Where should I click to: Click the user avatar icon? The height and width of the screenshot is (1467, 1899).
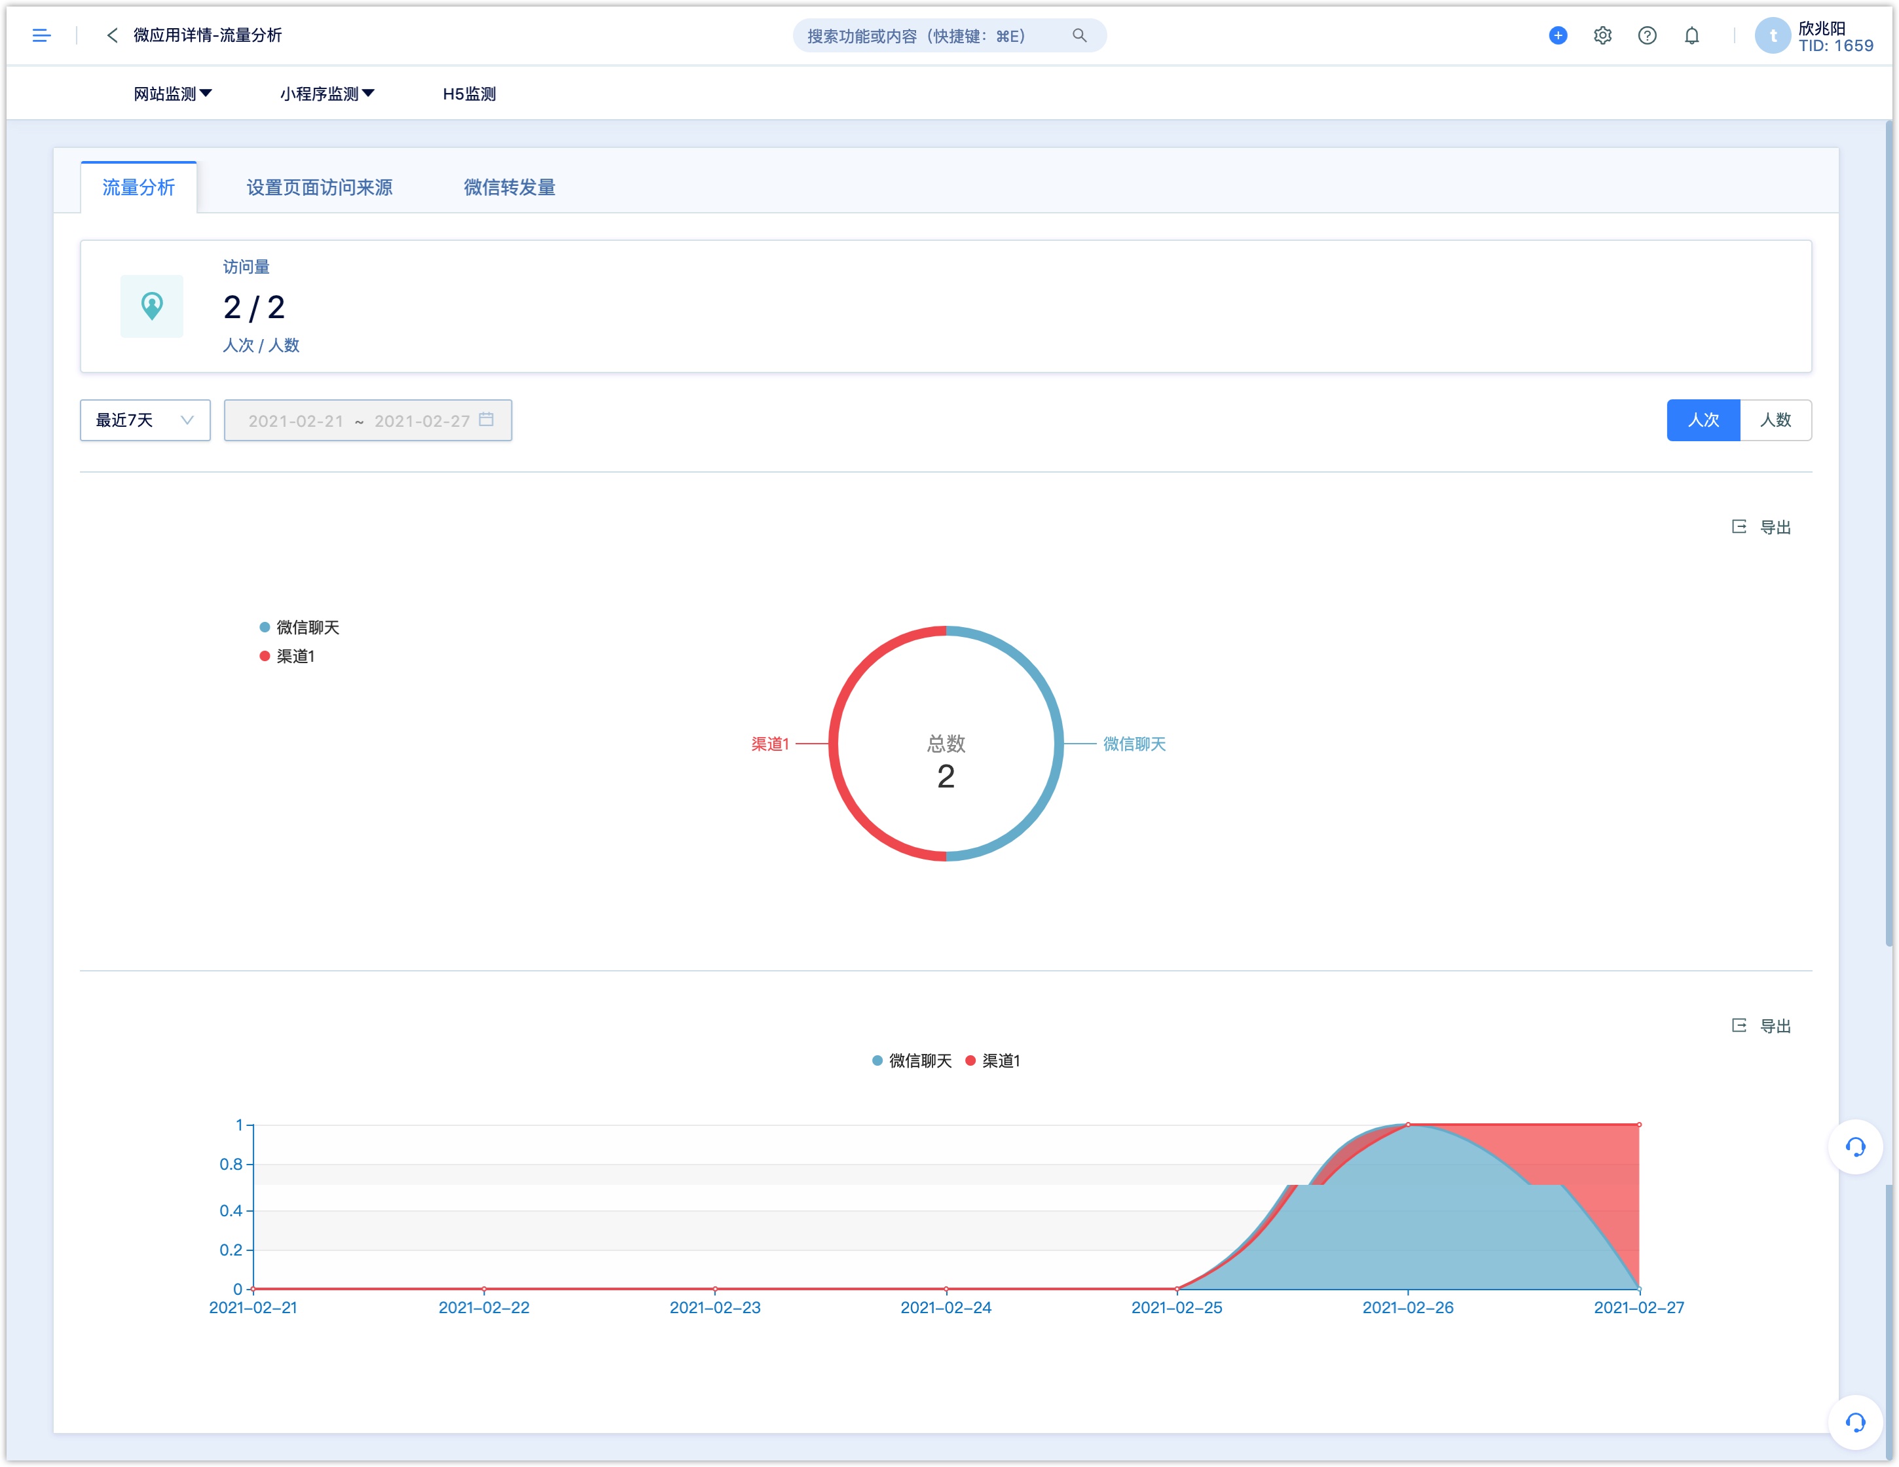tap(1772, 35)
